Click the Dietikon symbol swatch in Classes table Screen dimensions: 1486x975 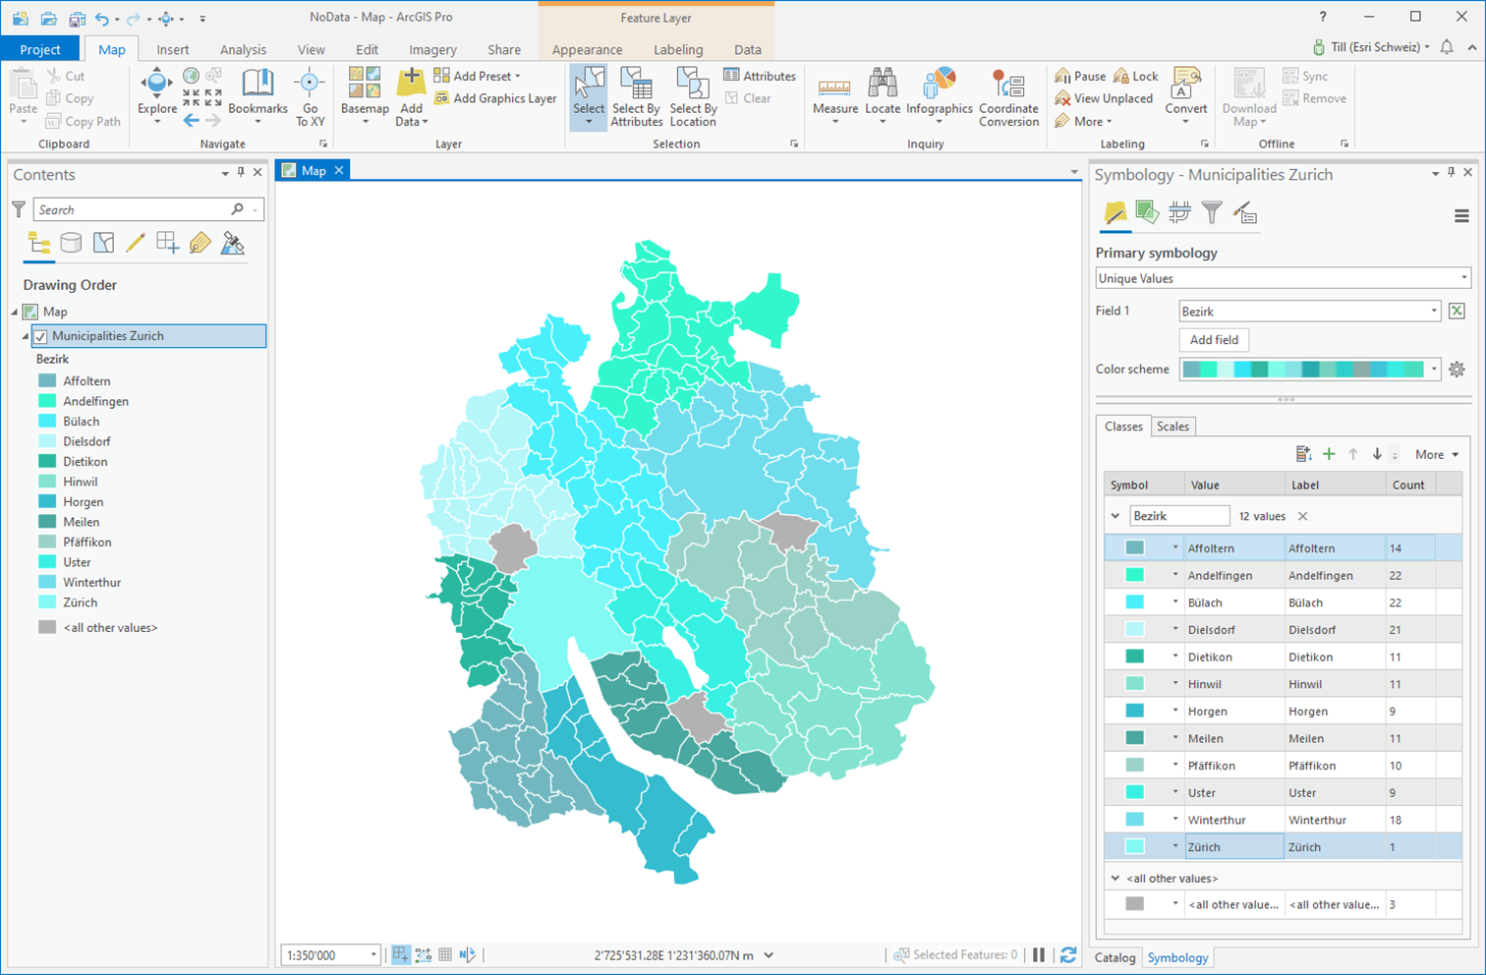tap(1135, 657)
